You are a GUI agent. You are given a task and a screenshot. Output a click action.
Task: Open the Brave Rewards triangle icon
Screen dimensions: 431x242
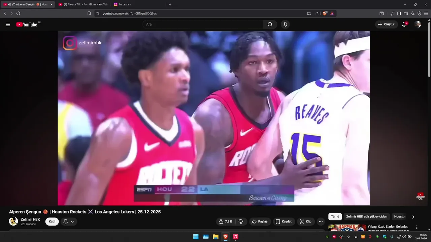point(332,13)
